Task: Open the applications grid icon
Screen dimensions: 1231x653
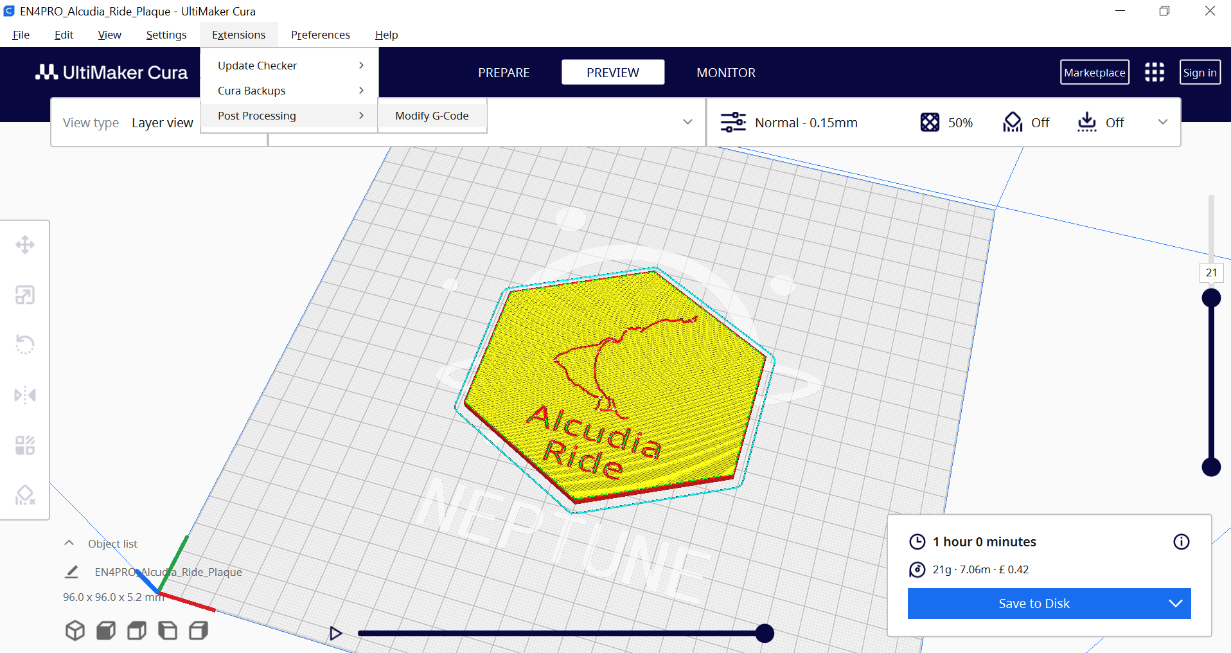Action: (1155, 72)
